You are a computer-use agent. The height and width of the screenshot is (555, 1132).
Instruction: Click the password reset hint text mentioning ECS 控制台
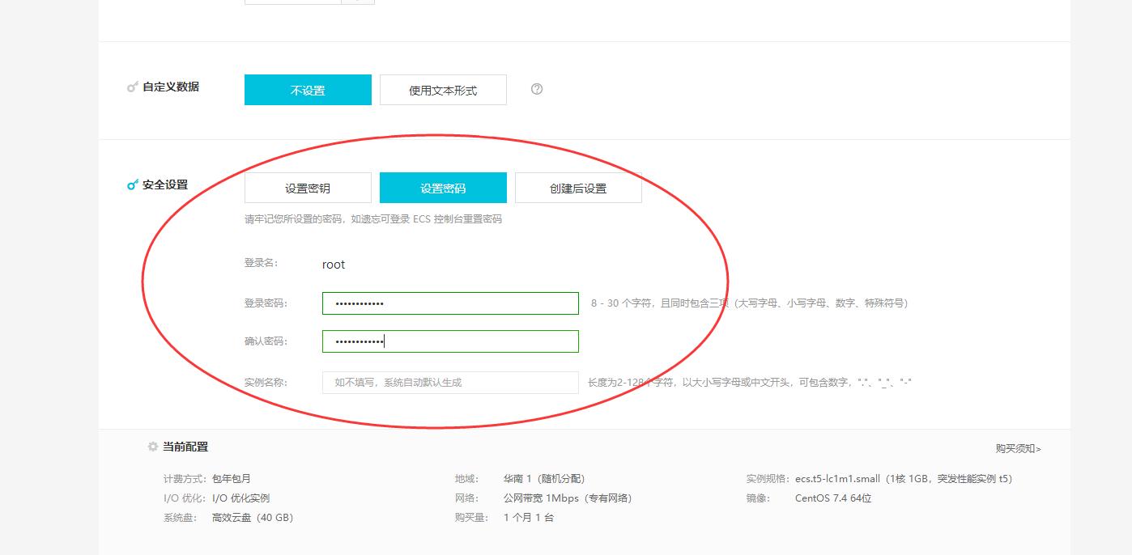[x=373, y=219]
